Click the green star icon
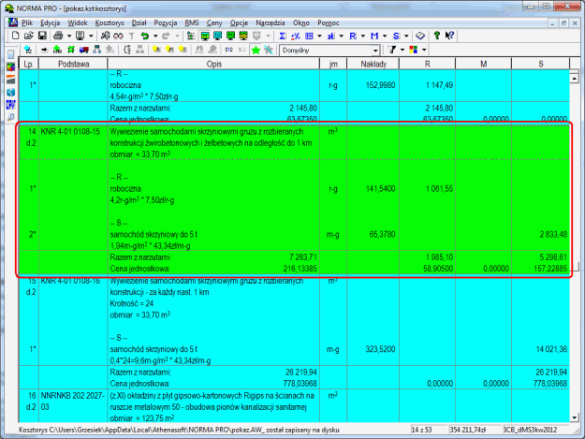This screenshot has height=439, width=585. click(x=256, y=49)
